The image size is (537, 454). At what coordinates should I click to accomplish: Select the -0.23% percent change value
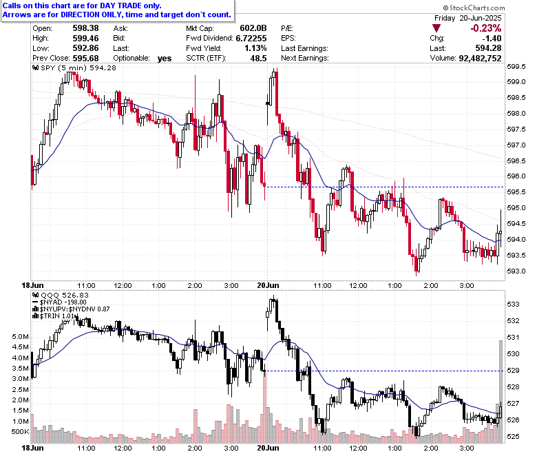[486, 28]
